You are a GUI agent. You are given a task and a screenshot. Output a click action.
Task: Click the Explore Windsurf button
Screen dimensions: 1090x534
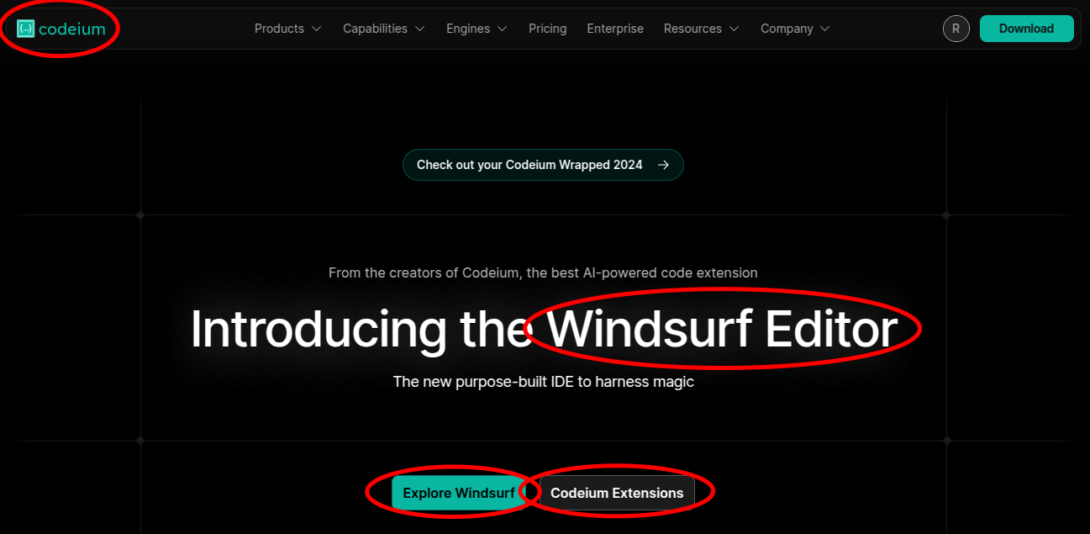[458, 493]
